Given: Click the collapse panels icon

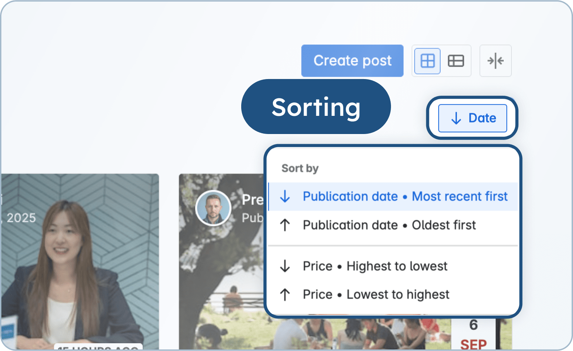Looking at the screenshot, I should click(x=496, y=61).
